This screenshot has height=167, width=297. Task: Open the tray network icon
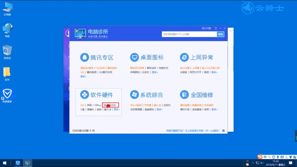(257, 163)
